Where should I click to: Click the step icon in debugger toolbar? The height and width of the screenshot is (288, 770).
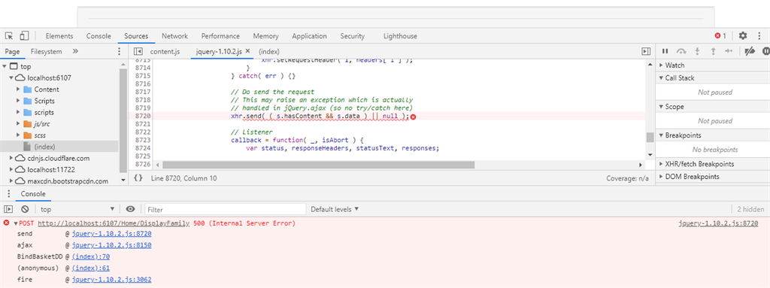click(729, 51)
